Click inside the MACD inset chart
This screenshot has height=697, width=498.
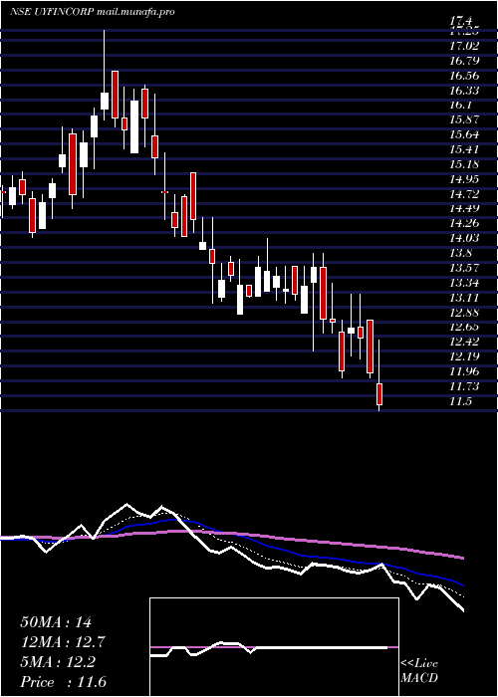click(274, 647)
